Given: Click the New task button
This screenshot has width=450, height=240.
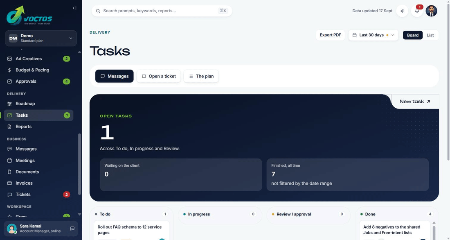Looking at the screenshot, I should tap(415, 102).
